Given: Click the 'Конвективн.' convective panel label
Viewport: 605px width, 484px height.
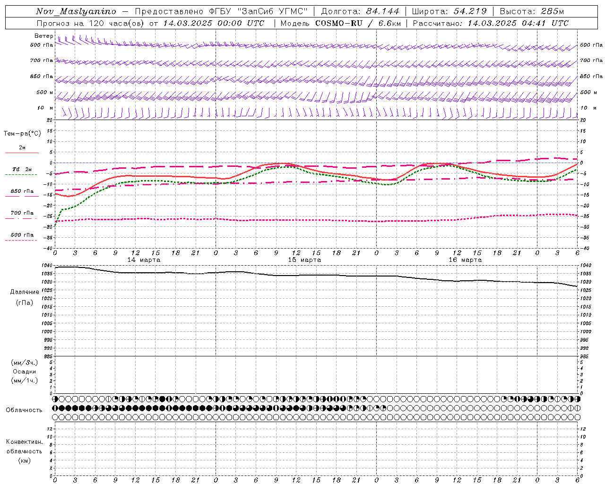Looking at the screenshot, I should 24,442.
